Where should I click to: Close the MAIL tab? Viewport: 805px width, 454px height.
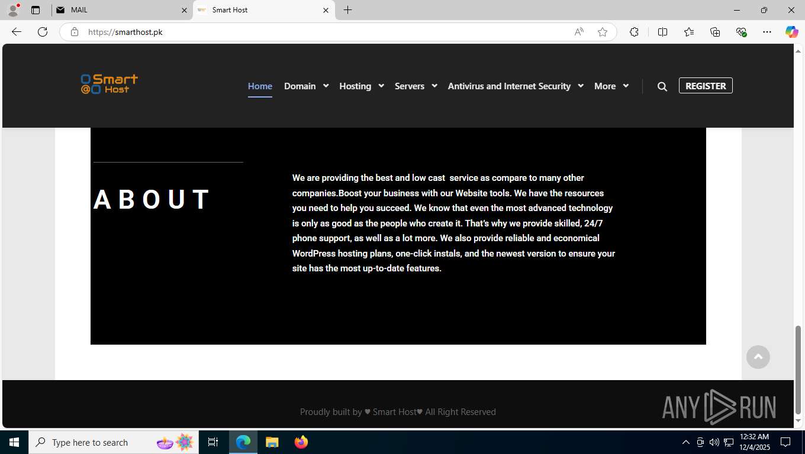click(184, 10)
